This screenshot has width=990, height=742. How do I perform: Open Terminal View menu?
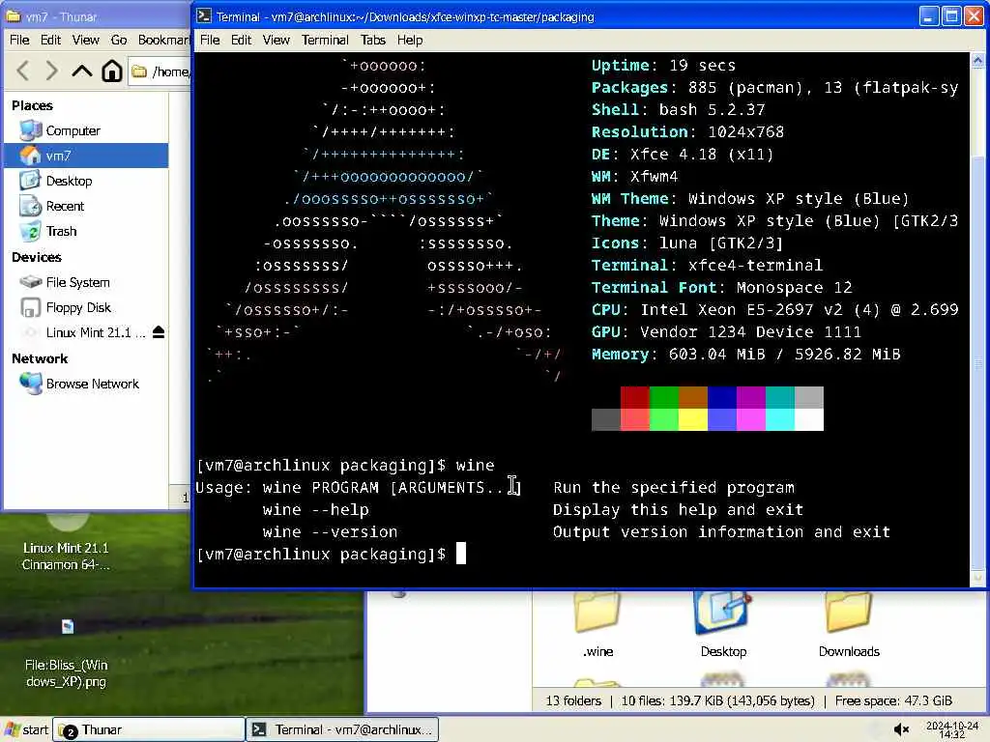[x=276, y=40]
